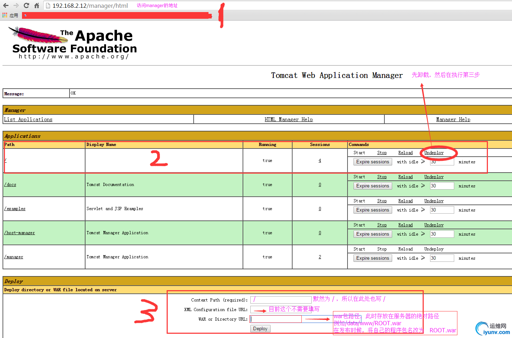Focus idle minutes field for /examples
This screenshot has width=512, height=338.
tap(442, 210)
